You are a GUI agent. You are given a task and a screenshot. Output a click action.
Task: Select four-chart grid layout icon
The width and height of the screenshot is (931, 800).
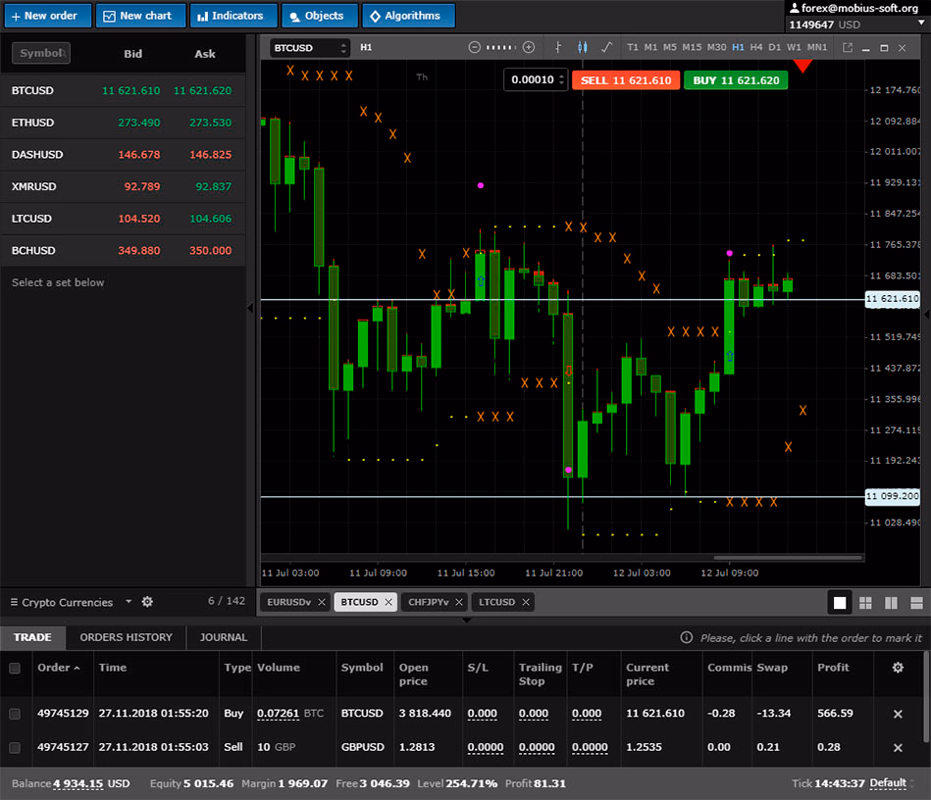click(865, 603)
